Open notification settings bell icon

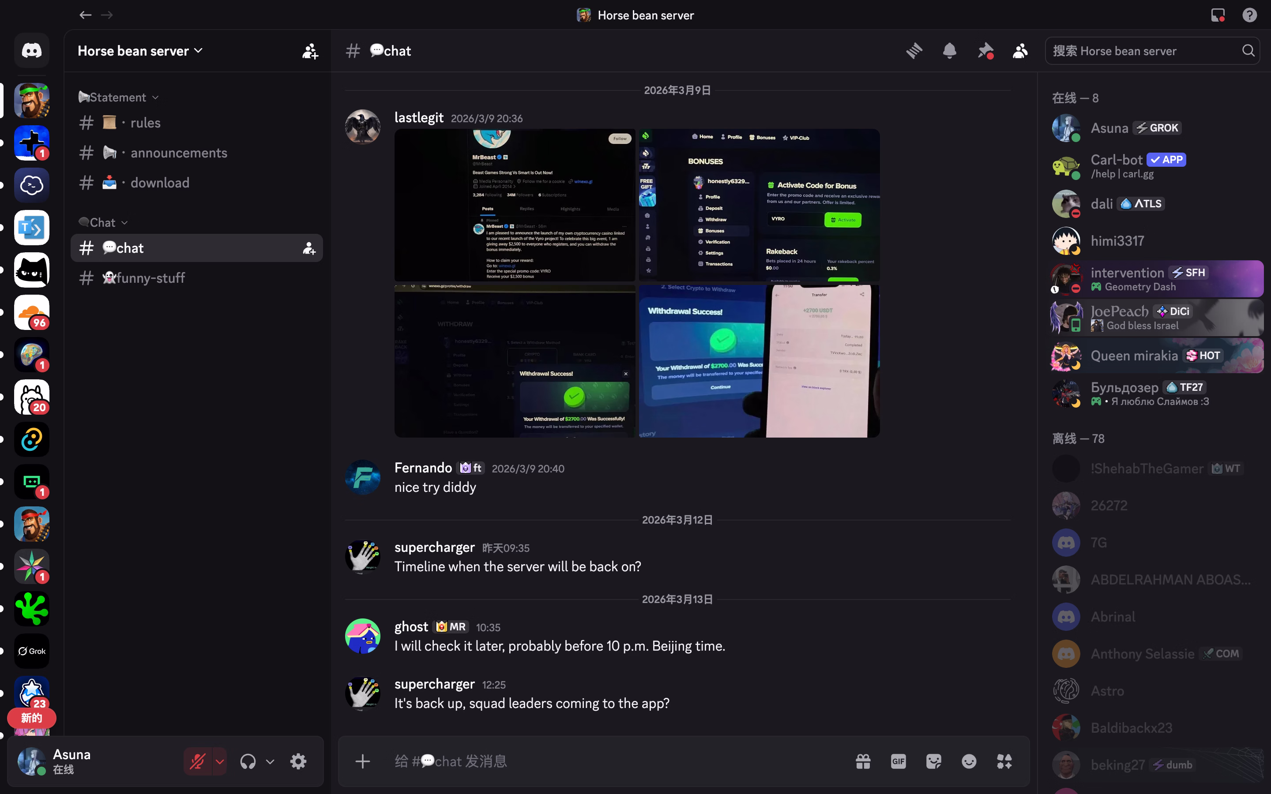(x=949, y=51)
